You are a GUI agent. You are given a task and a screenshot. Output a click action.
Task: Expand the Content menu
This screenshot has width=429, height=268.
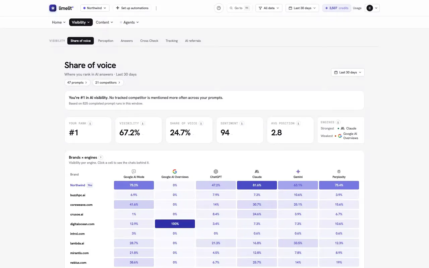(104, 22)
